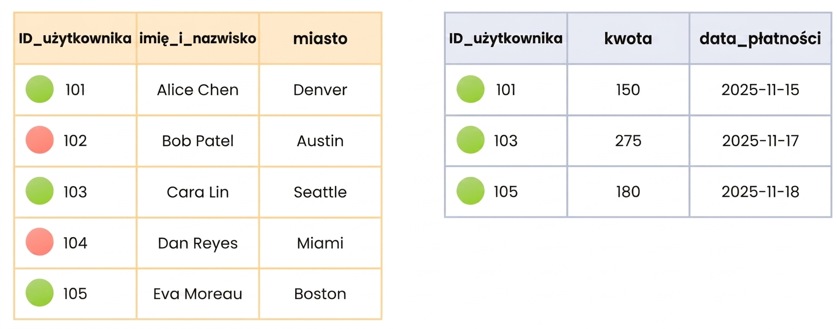Select the Alice Chen cell
This screenshot has height=329, width=837.
198,90
